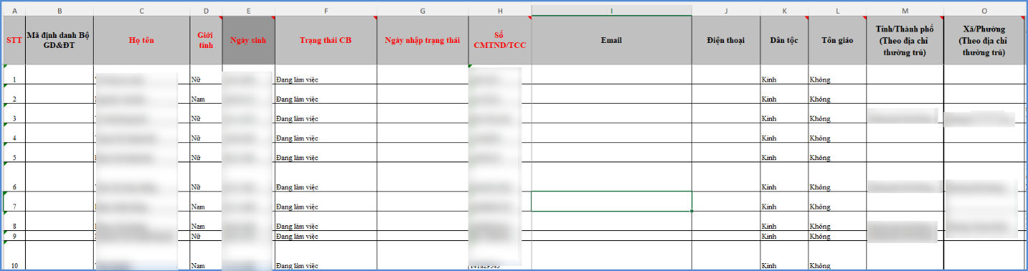Select column O header letter
The height and width of the screenshot is (271, 1028).
pos(984,11)
